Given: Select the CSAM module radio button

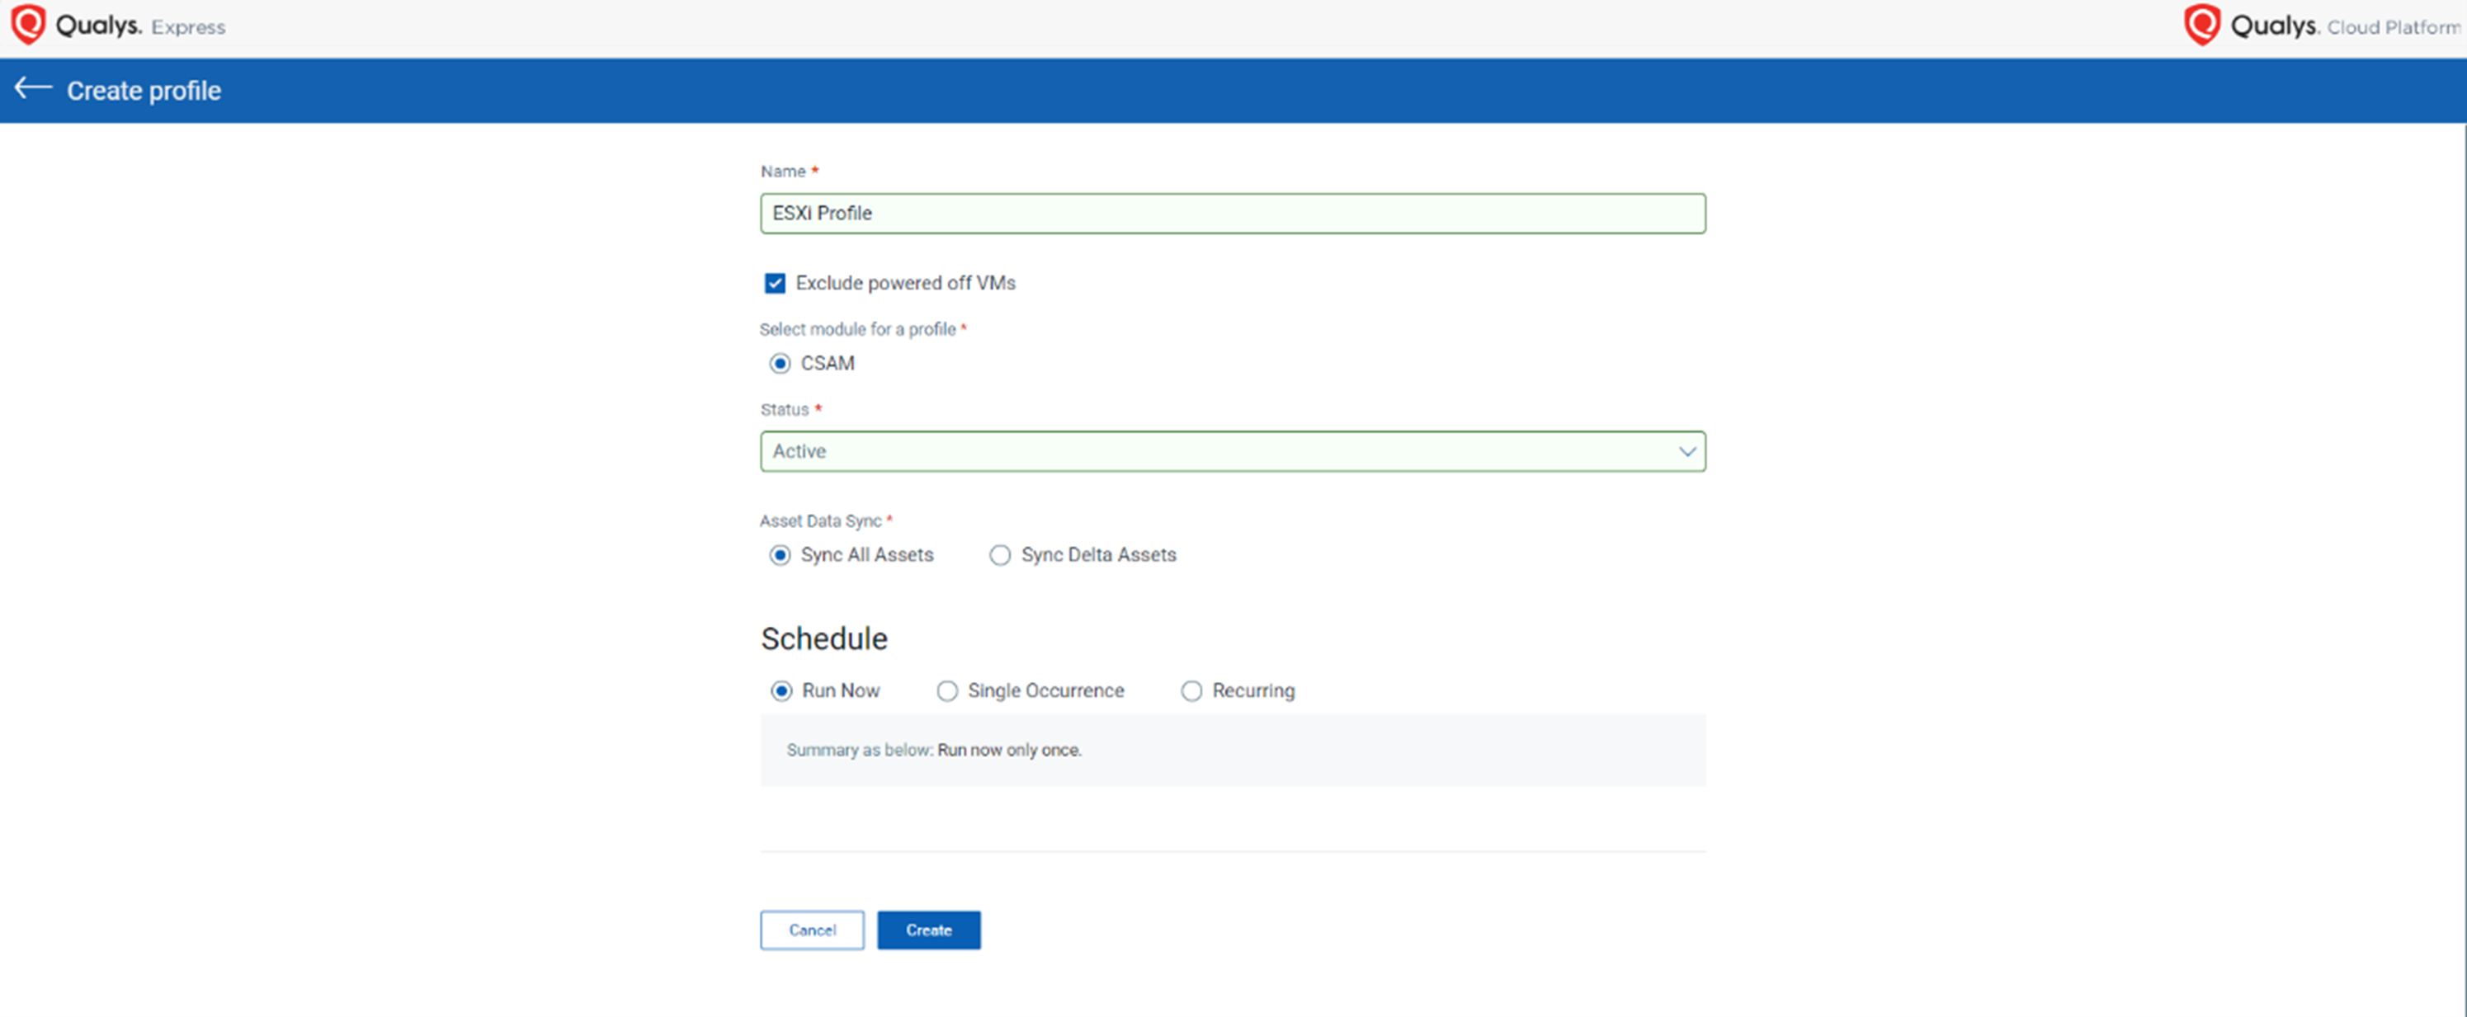Looking at the screenshot, I should click(781, 364).
